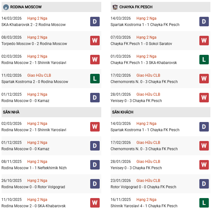Open Hạng 2 Nga link dated 07/03/2026
212x212 pixels.
point(146,37)
